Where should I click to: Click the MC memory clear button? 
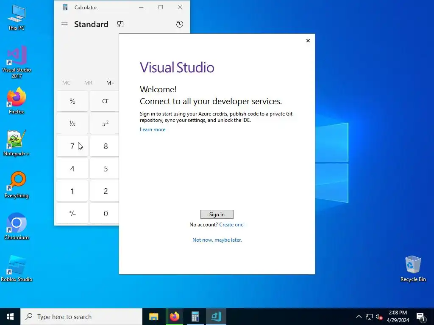pos(66,83)
